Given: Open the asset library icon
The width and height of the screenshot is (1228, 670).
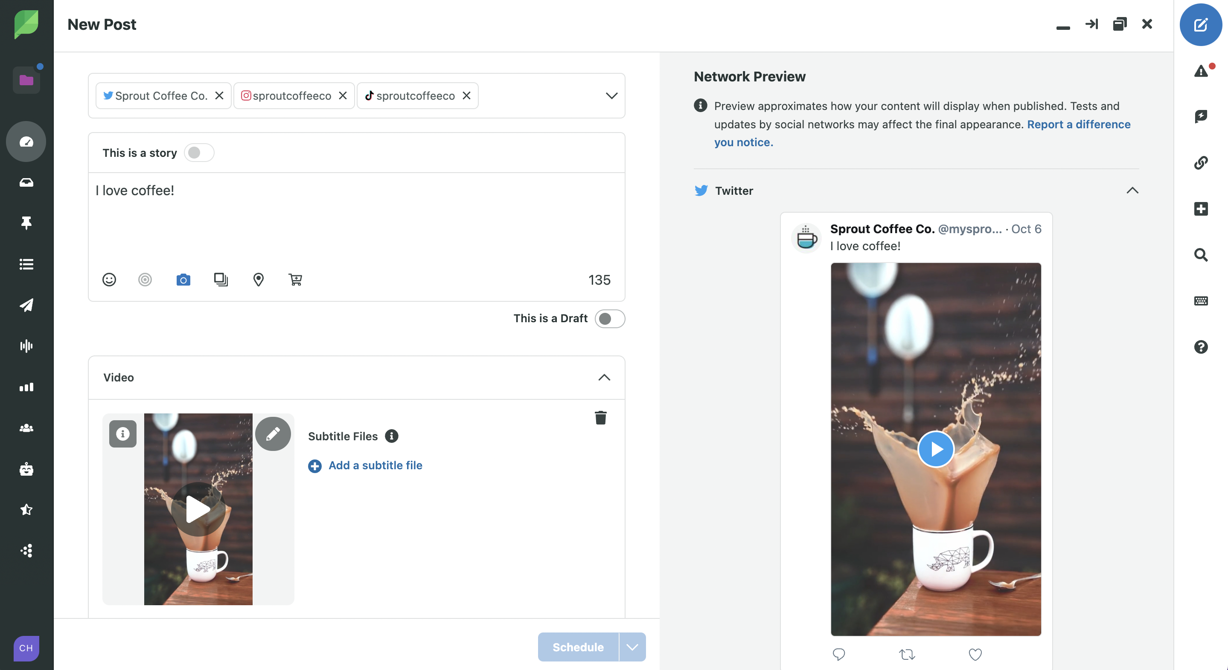Looking at the screenshot, I should (x=221, y=280).
